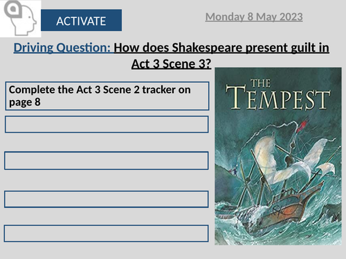
Task: Click the Monday 8 May 2023 date
Action: (x=254, y=17)
